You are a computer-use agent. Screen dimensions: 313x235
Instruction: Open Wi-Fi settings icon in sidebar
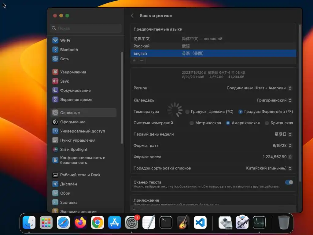55,40
